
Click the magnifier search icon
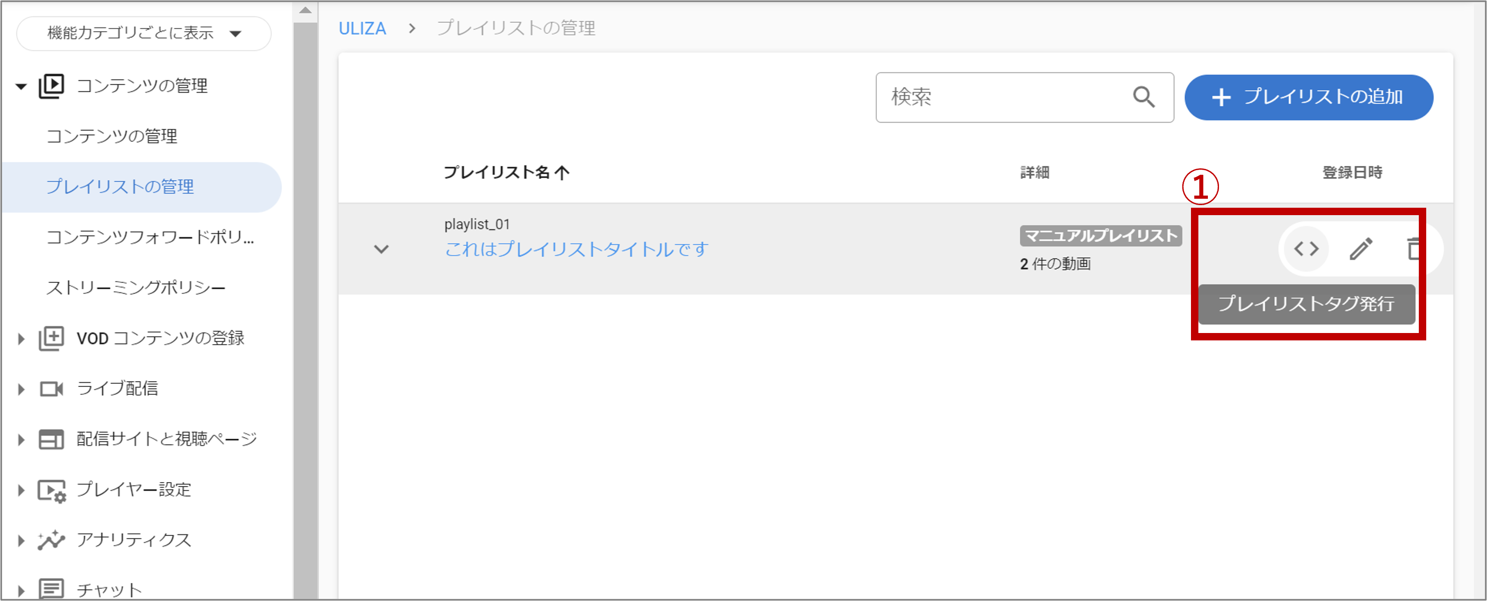(1143, 97)
